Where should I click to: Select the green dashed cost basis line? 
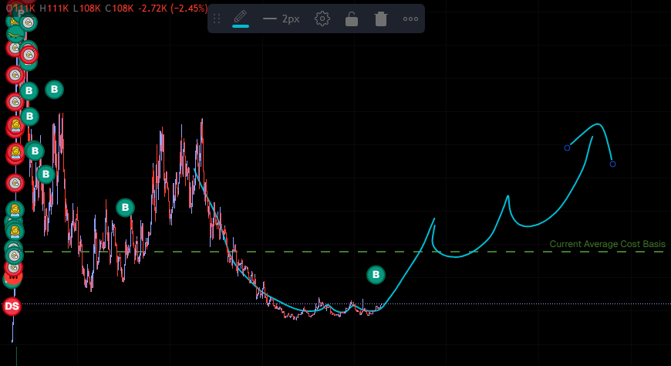[x=344, y=252]
